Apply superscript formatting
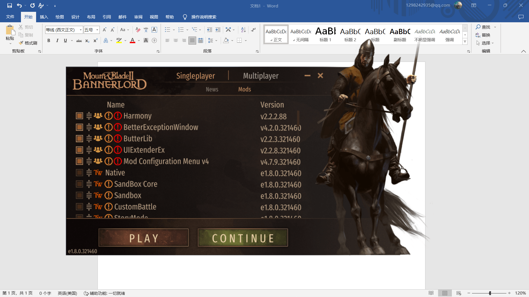 95,40
